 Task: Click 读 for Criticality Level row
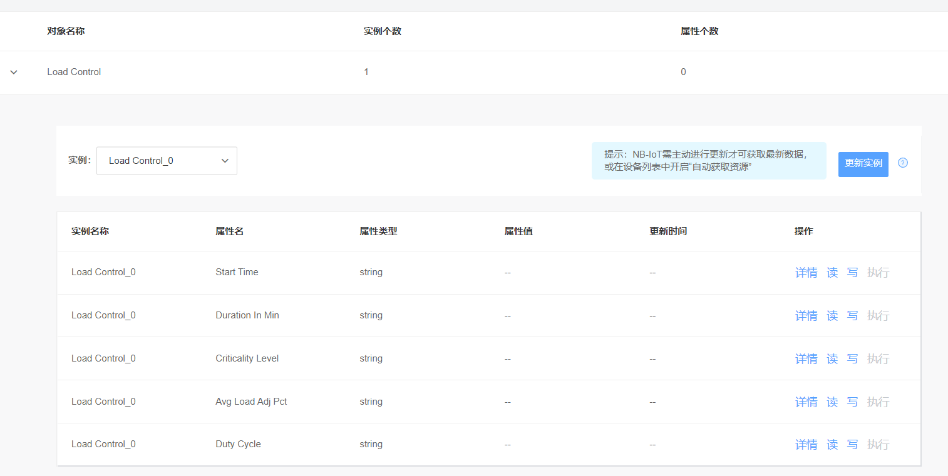[832, 359]
